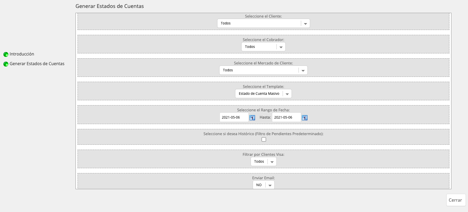Open the Filtrar por Clientes Visa dropdown
The height and width of the screenshot is (212, 468).
pyautogui.click(x=264, y=161)
